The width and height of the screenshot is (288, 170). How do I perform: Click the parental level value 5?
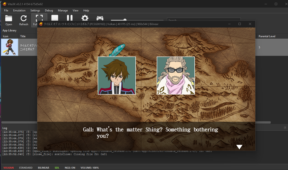click(259, 47)
